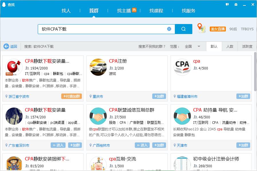Image resolution: width=257 pixels, height=171 pixels.
Task: Sort results by 人数
Action: click(230, 47)
